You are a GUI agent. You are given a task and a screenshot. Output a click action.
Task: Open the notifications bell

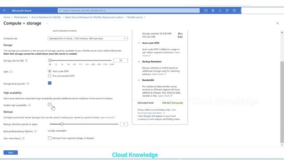point(220,11)
